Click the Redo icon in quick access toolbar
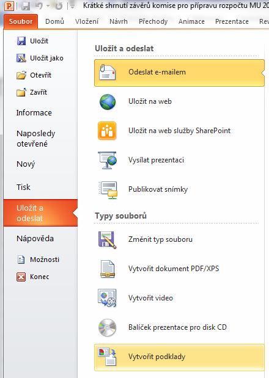Screen dimensions: 269x378 click(x=59, y=5)
